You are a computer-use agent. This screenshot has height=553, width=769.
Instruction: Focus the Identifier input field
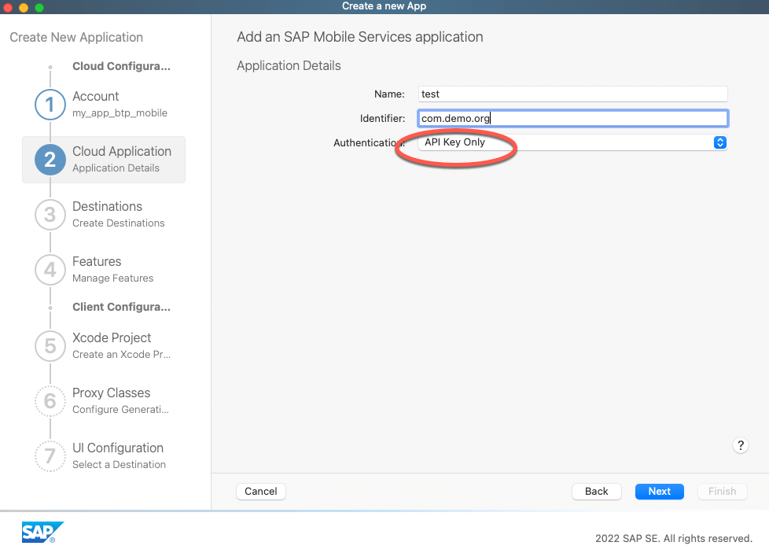tap(573, 118)
